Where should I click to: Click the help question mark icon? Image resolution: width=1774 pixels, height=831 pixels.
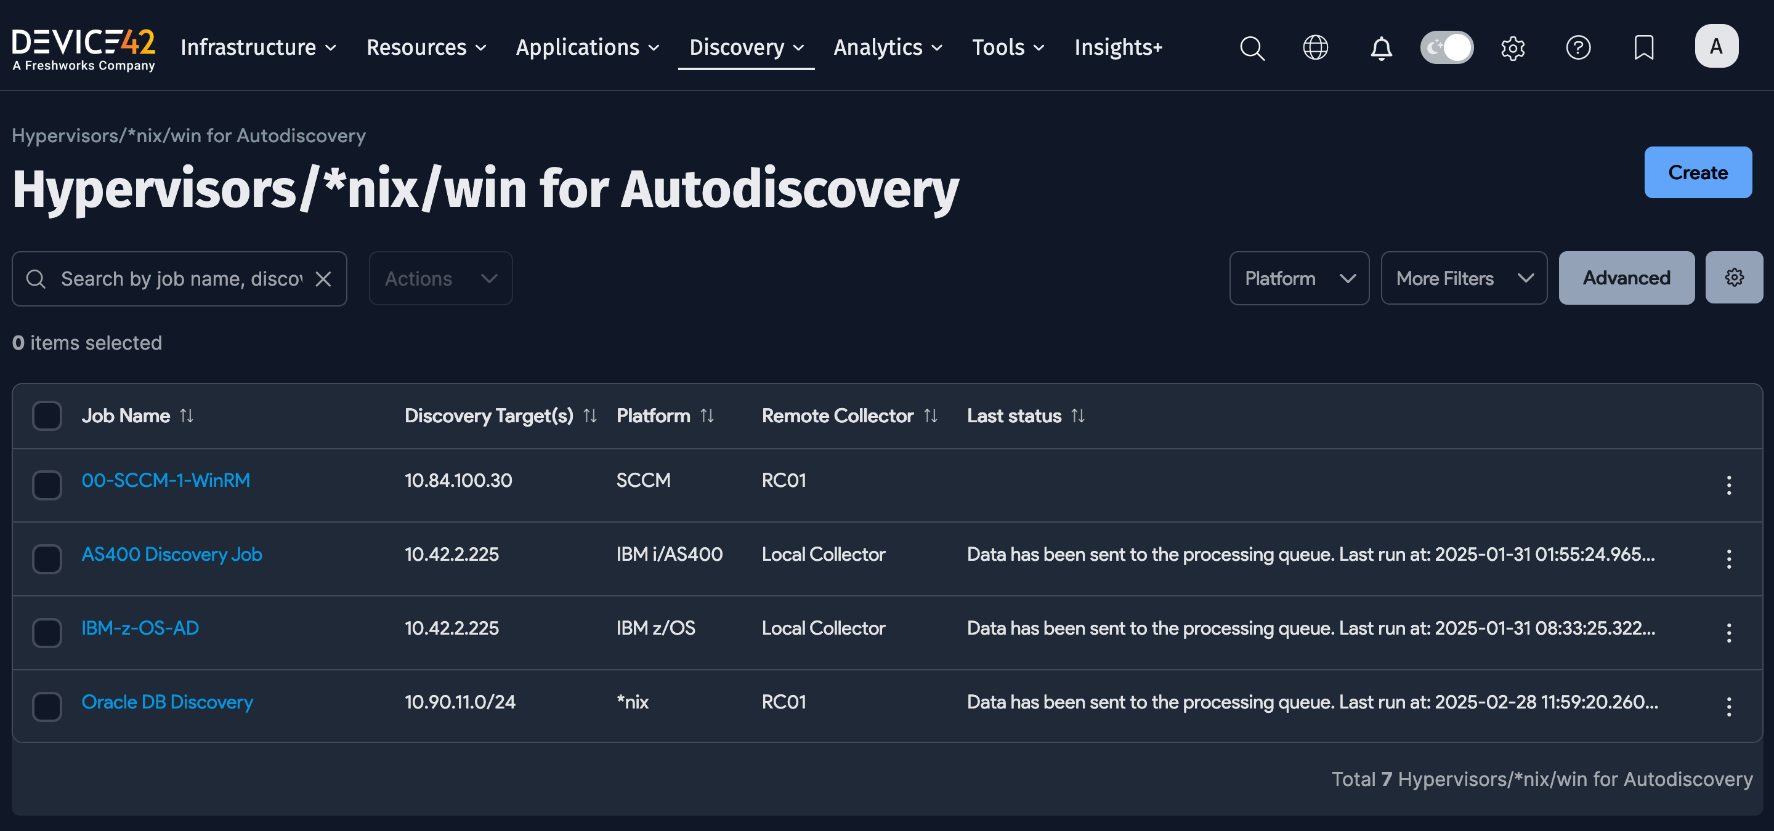[x=1578, y=47]
